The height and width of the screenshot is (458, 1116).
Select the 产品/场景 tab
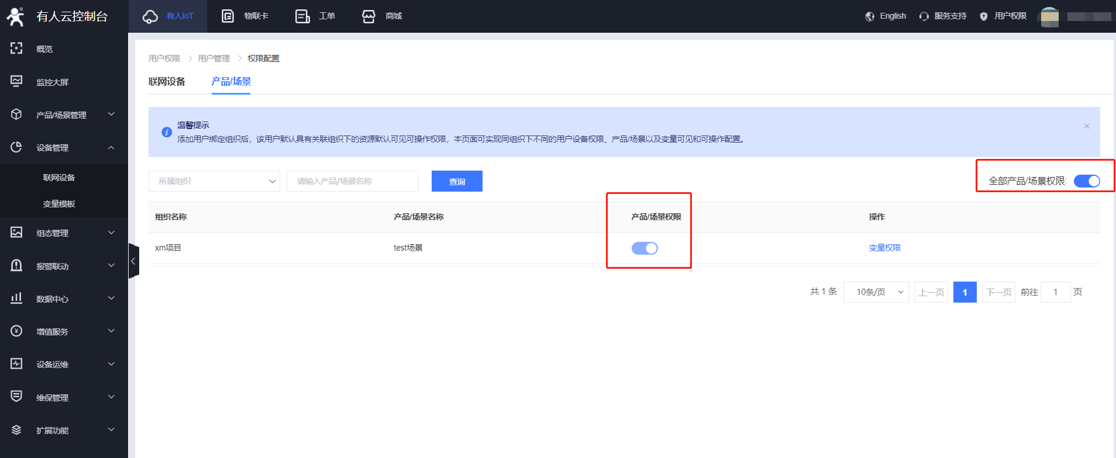tap(231, 81)
